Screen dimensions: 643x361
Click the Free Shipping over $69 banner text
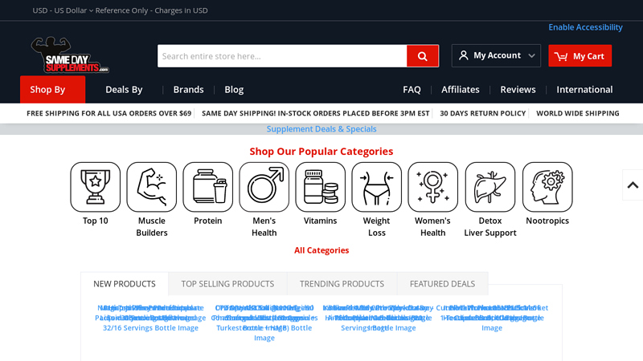(109, 113)
